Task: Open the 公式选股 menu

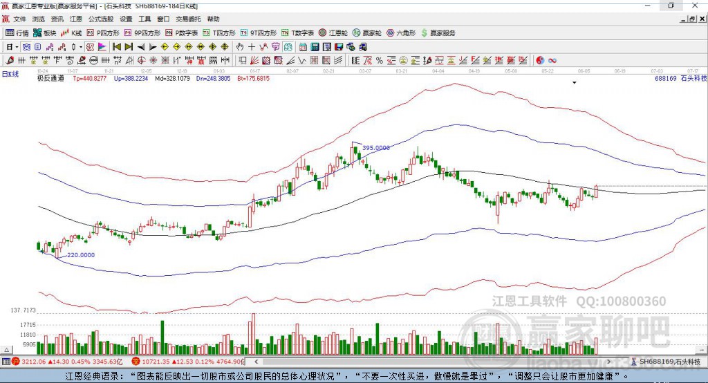Action: (100, 19)
